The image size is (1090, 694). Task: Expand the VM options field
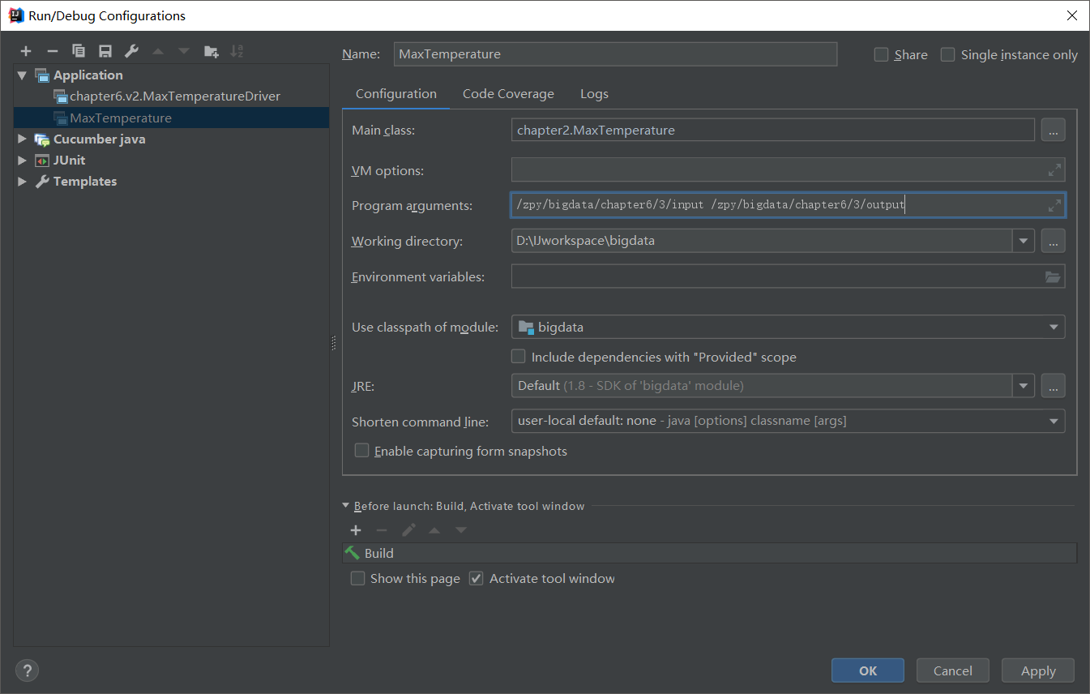coord(1054,170)
